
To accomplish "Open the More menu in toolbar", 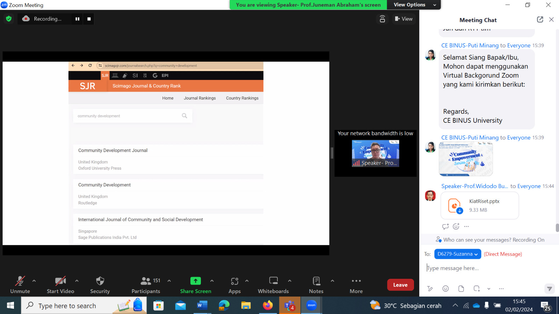I will point(356,285).
